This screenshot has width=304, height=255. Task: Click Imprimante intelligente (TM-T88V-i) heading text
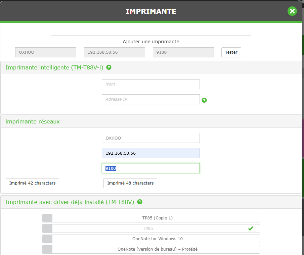pyautogui.click(x=54, y=67)
